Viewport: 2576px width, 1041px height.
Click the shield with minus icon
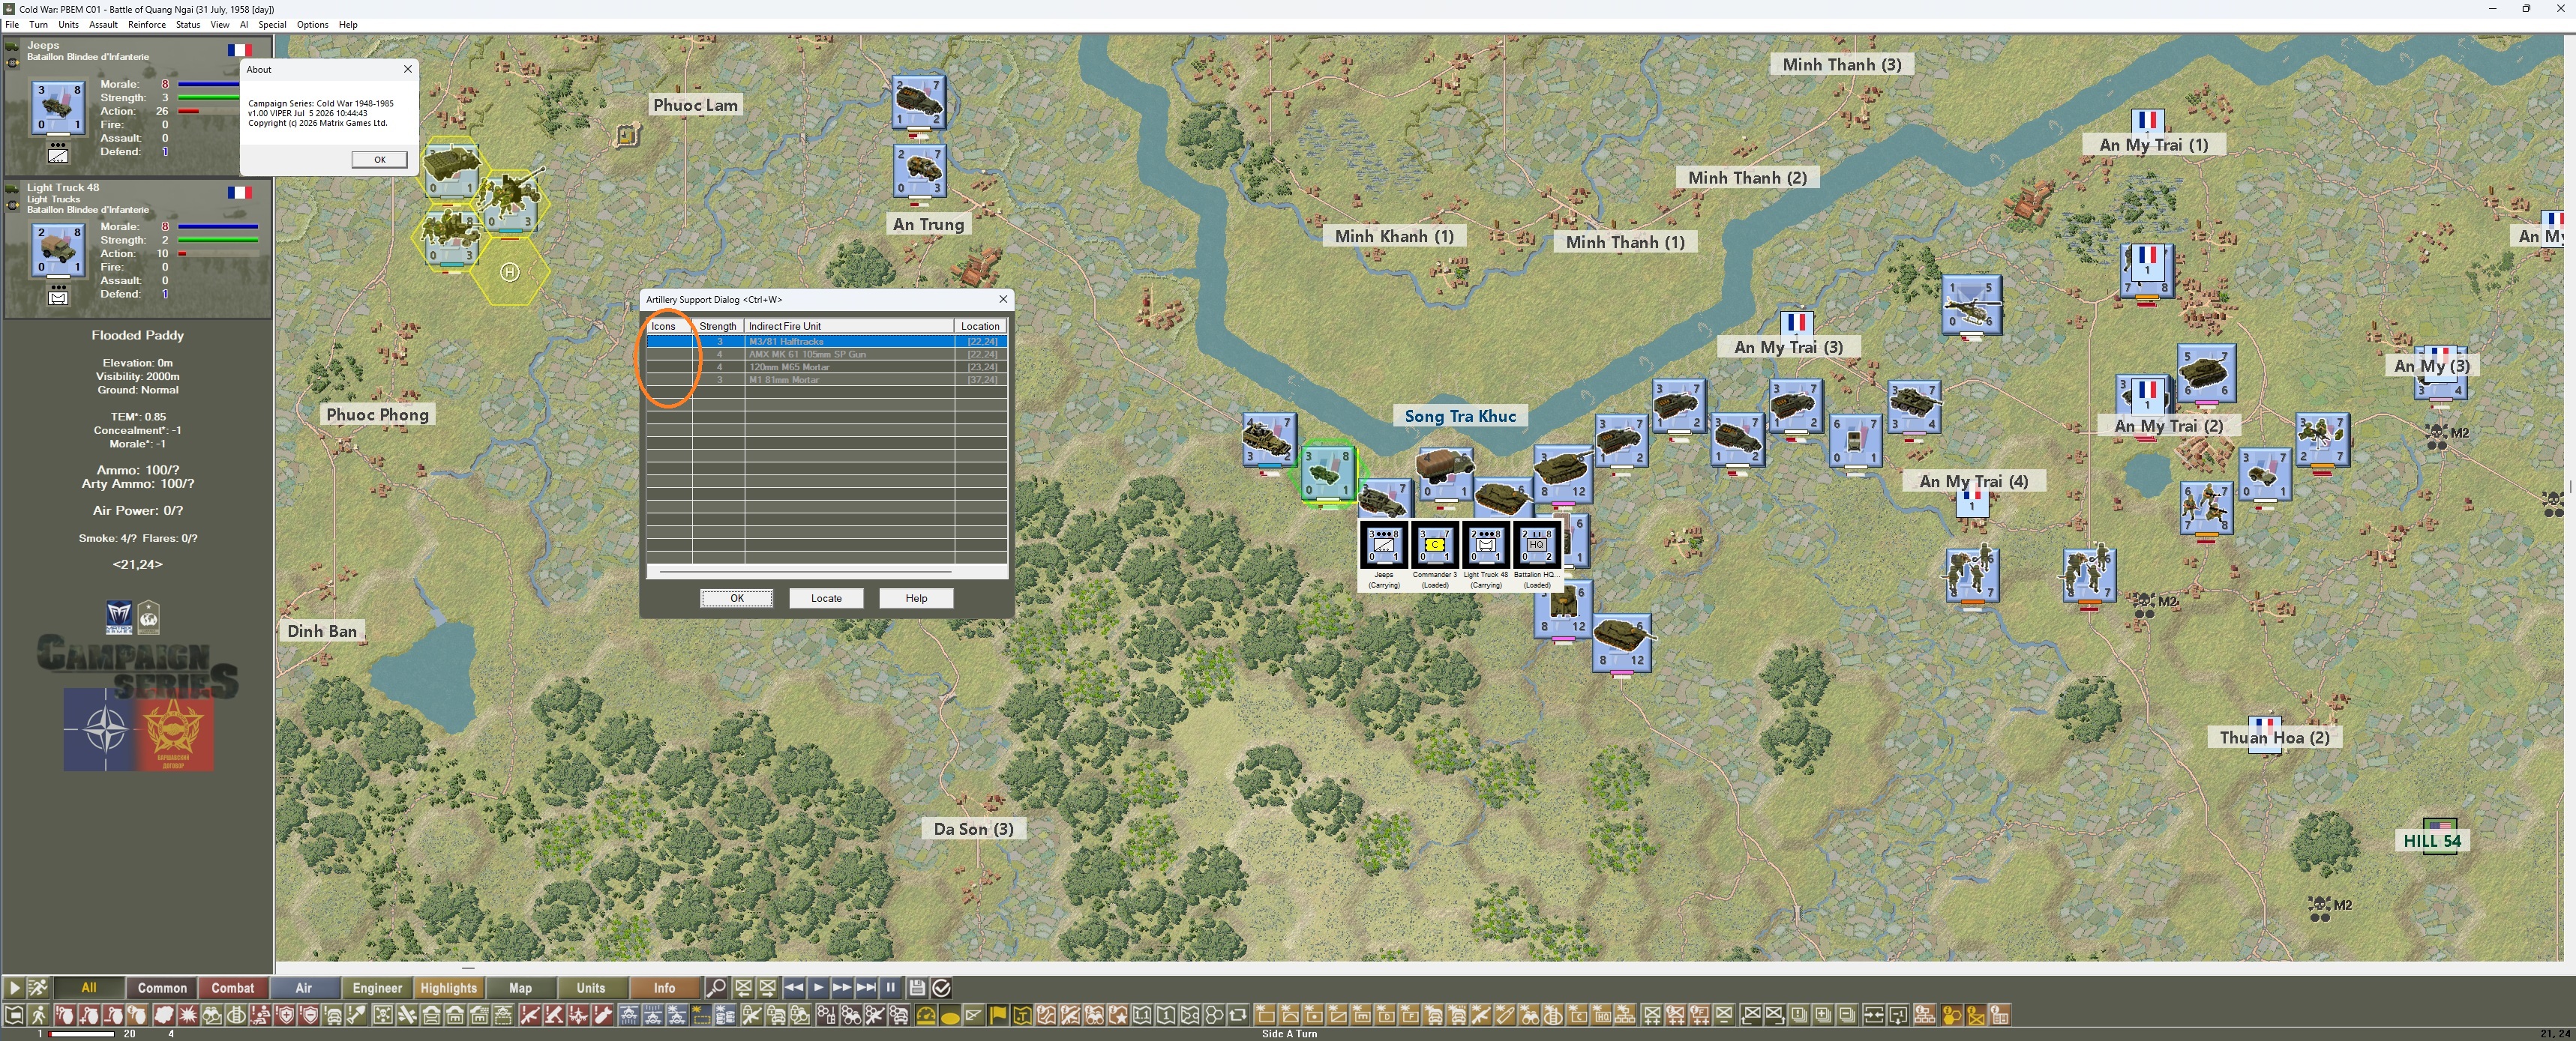[x=310, y=1015]
